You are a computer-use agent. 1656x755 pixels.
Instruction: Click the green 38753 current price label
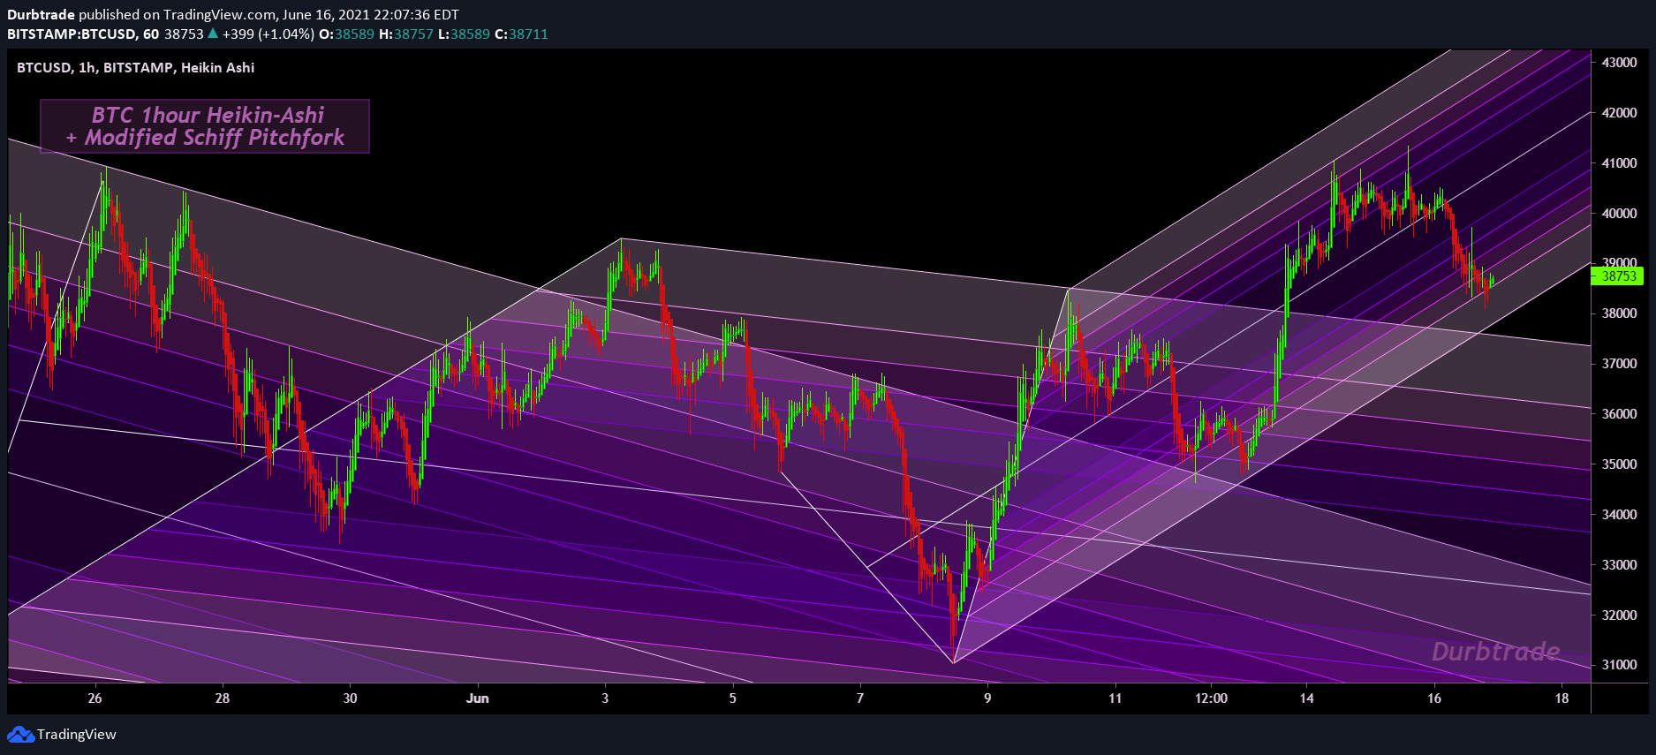tap(1617, 276)
